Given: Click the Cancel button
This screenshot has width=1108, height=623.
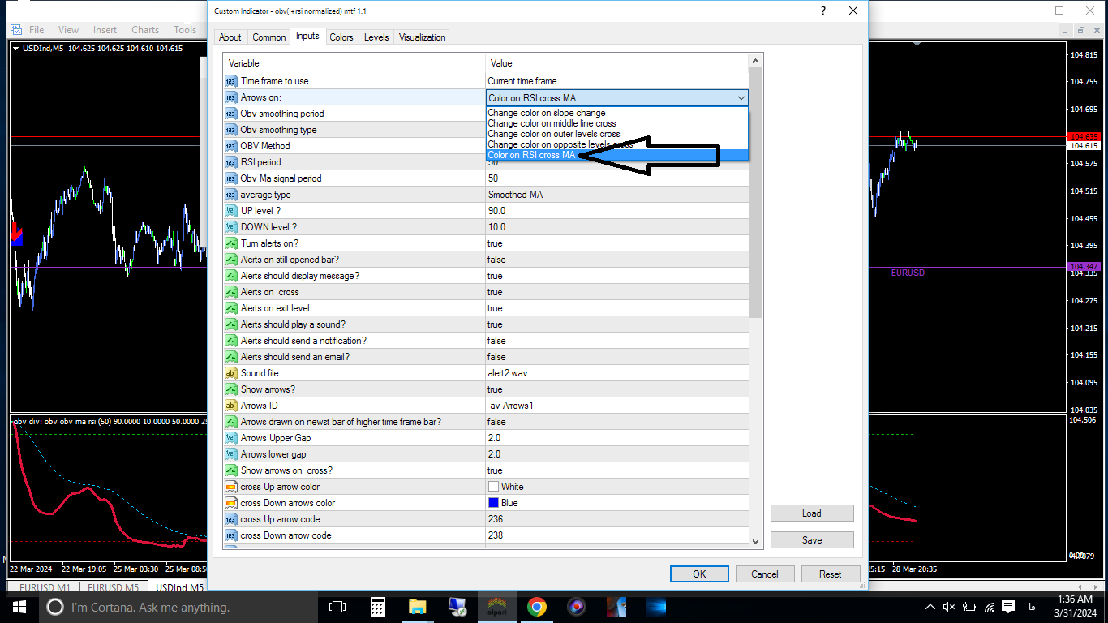Looking at the screenshot, I should [765, 574].
